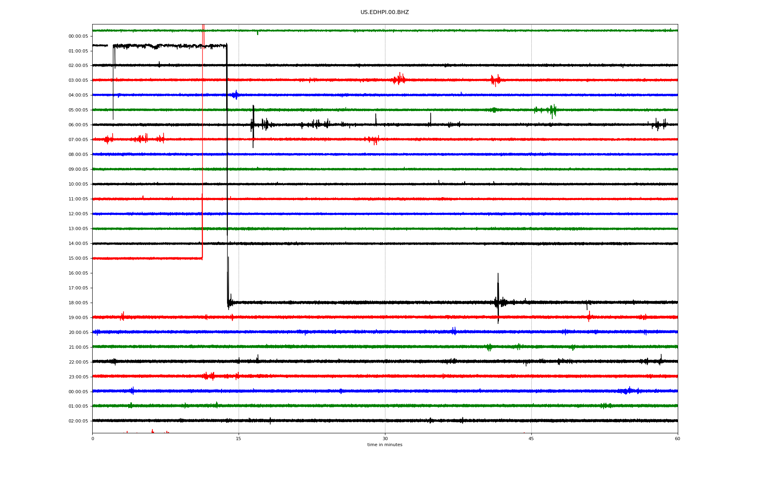Click the 'time in minutes' axis label
Viewport: 770px width, 481px height.
pyautogui.click(x=385, y=445)
